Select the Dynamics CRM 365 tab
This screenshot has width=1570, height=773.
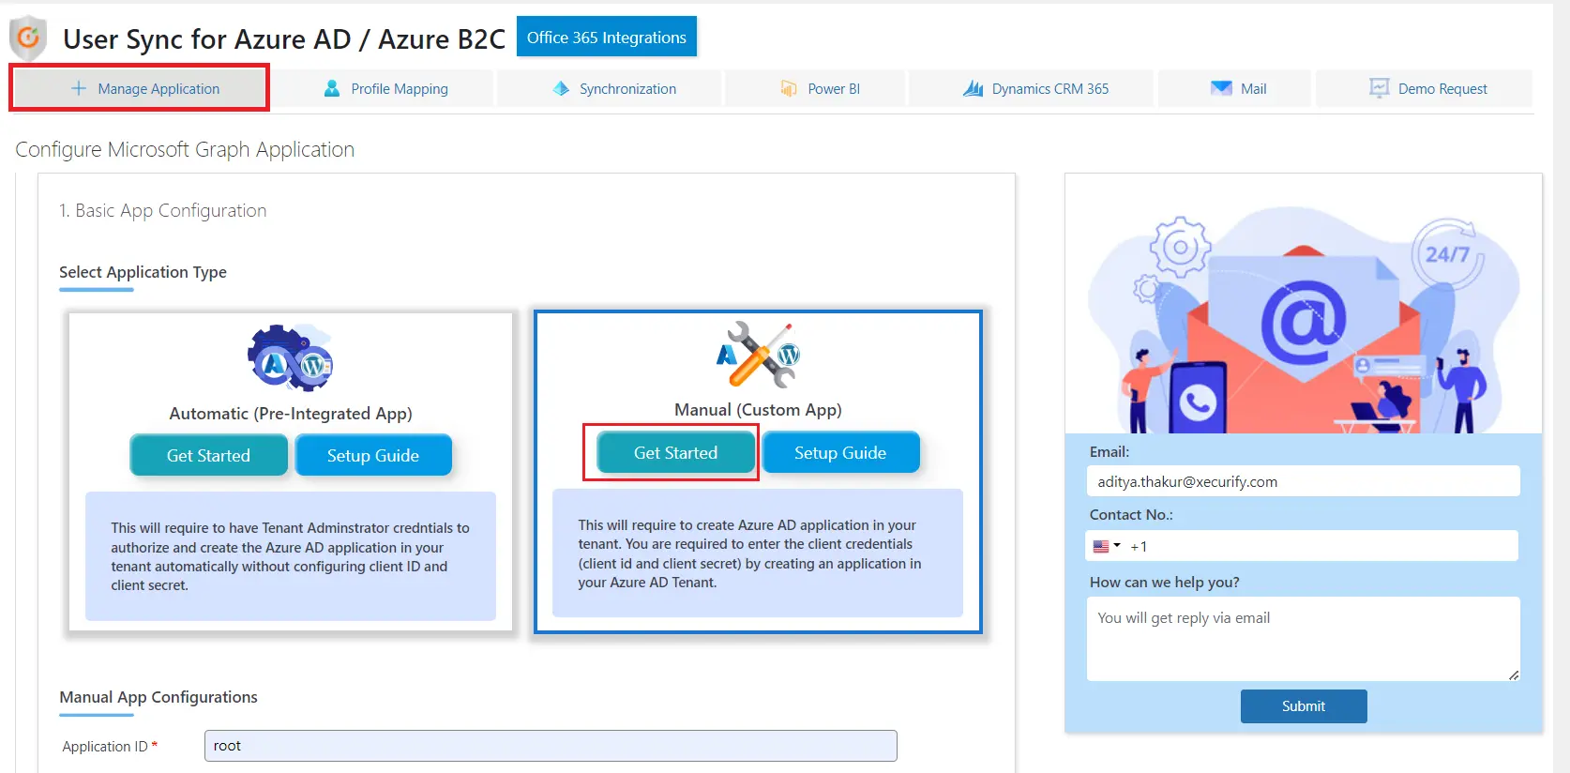click(x=1033, y=88)
